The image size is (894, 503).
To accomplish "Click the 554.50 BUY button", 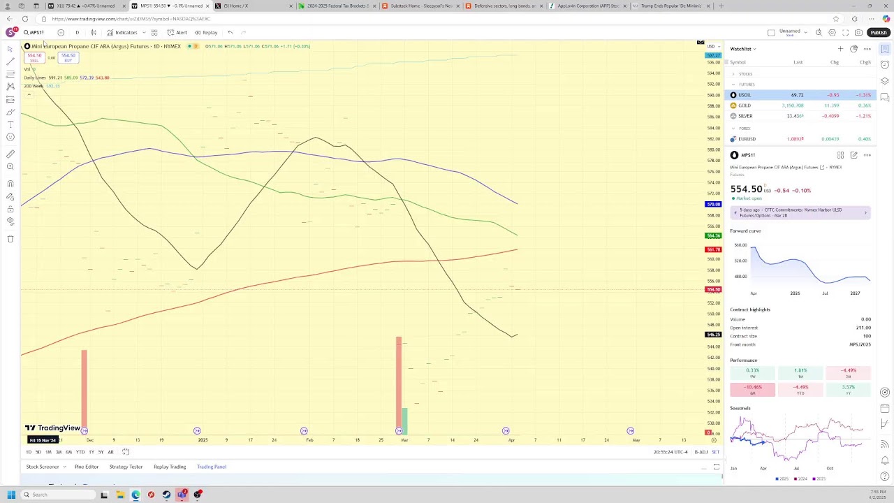I will (x=68, y=58).
